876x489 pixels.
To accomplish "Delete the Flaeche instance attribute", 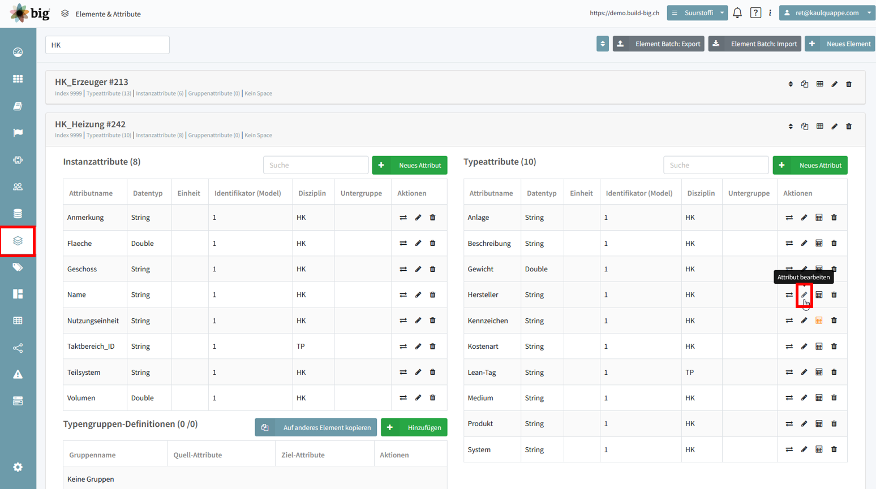I will pos(432,243).
